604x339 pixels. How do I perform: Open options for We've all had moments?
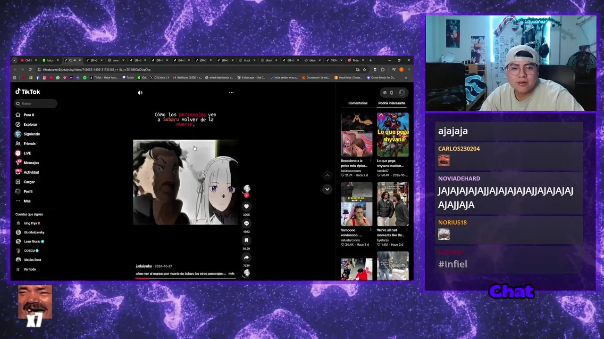pos(407,231)
